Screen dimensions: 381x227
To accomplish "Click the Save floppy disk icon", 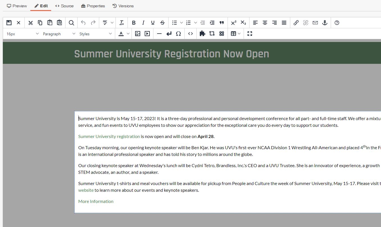I will 9,23.
